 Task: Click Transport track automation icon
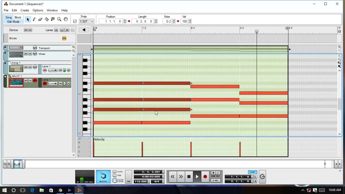pos(35,48)
